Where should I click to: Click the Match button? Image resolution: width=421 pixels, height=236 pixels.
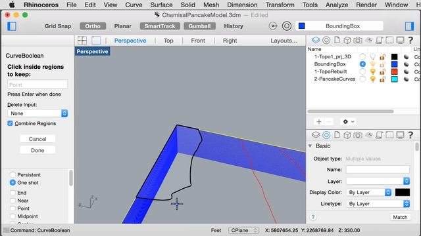click(400, 217)
